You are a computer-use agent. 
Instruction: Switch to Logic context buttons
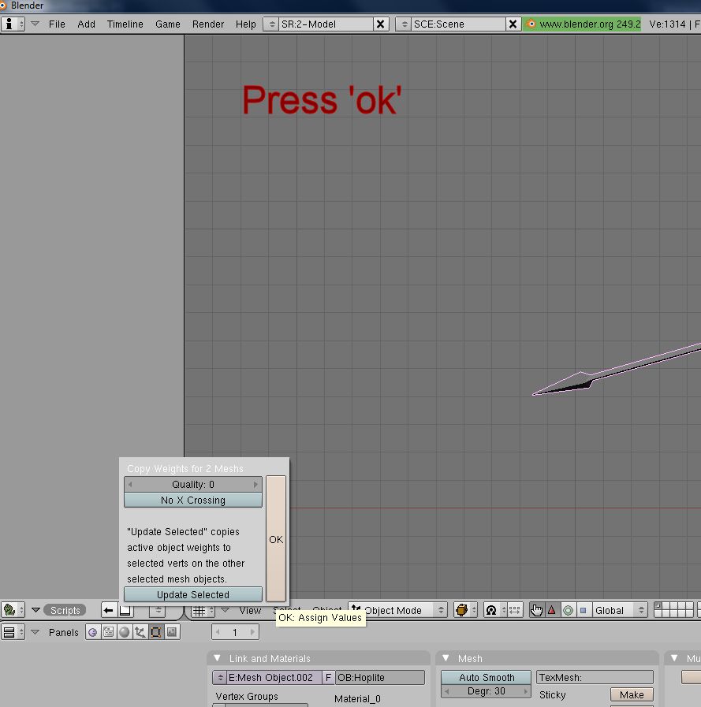pyautogui.click(x=93, y=632)
